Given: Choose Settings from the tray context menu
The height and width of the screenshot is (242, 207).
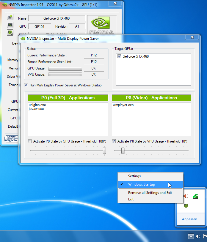Looking at the screenshot, I should 134,176.
